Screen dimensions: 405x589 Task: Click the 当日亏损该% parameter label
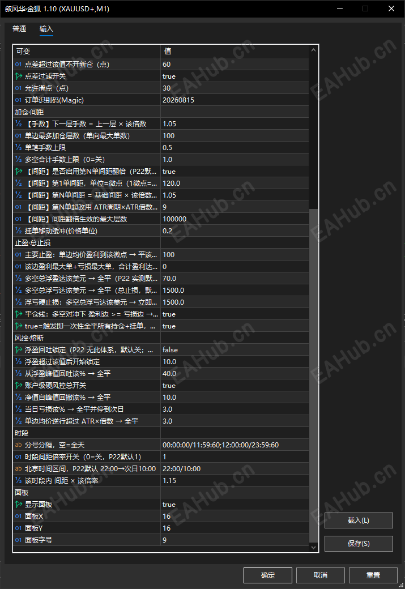(x=74, y=409)
